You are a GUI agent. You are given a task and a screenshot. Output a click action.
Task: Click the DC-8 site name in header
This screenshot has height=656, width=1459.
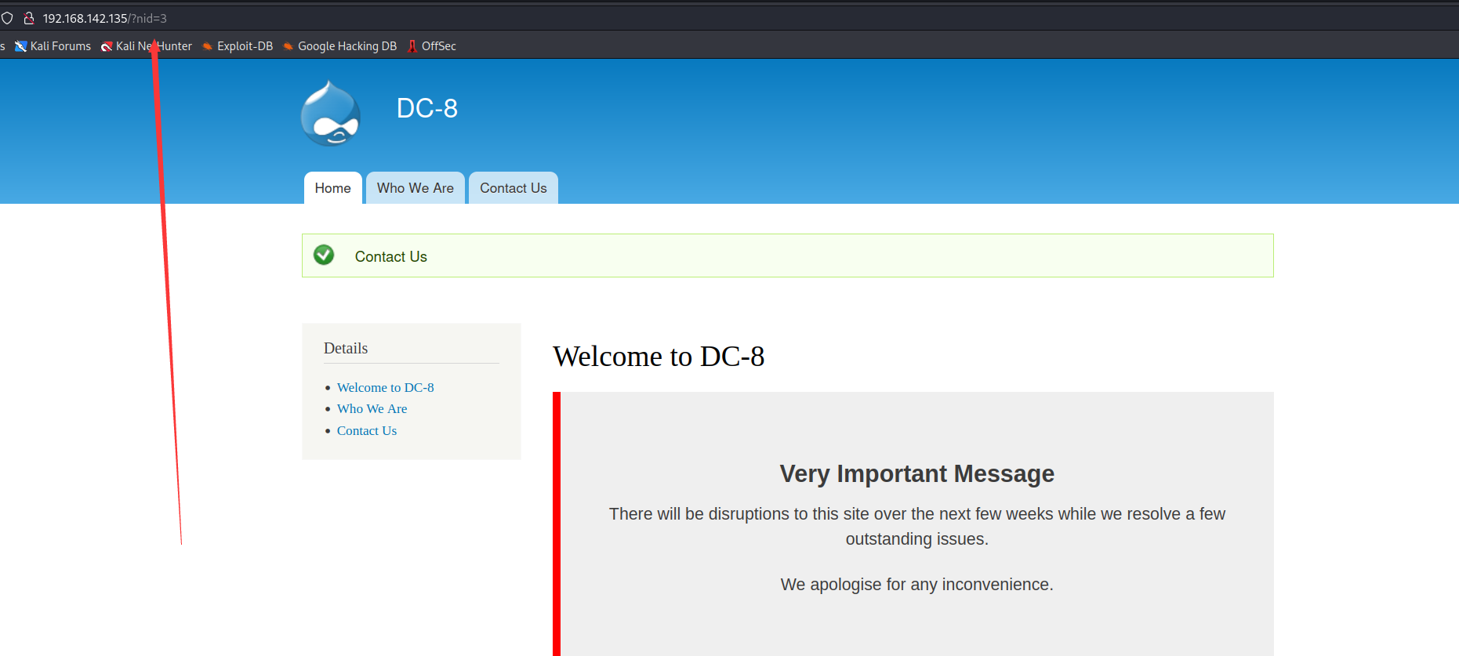click(x=426, y=108)
